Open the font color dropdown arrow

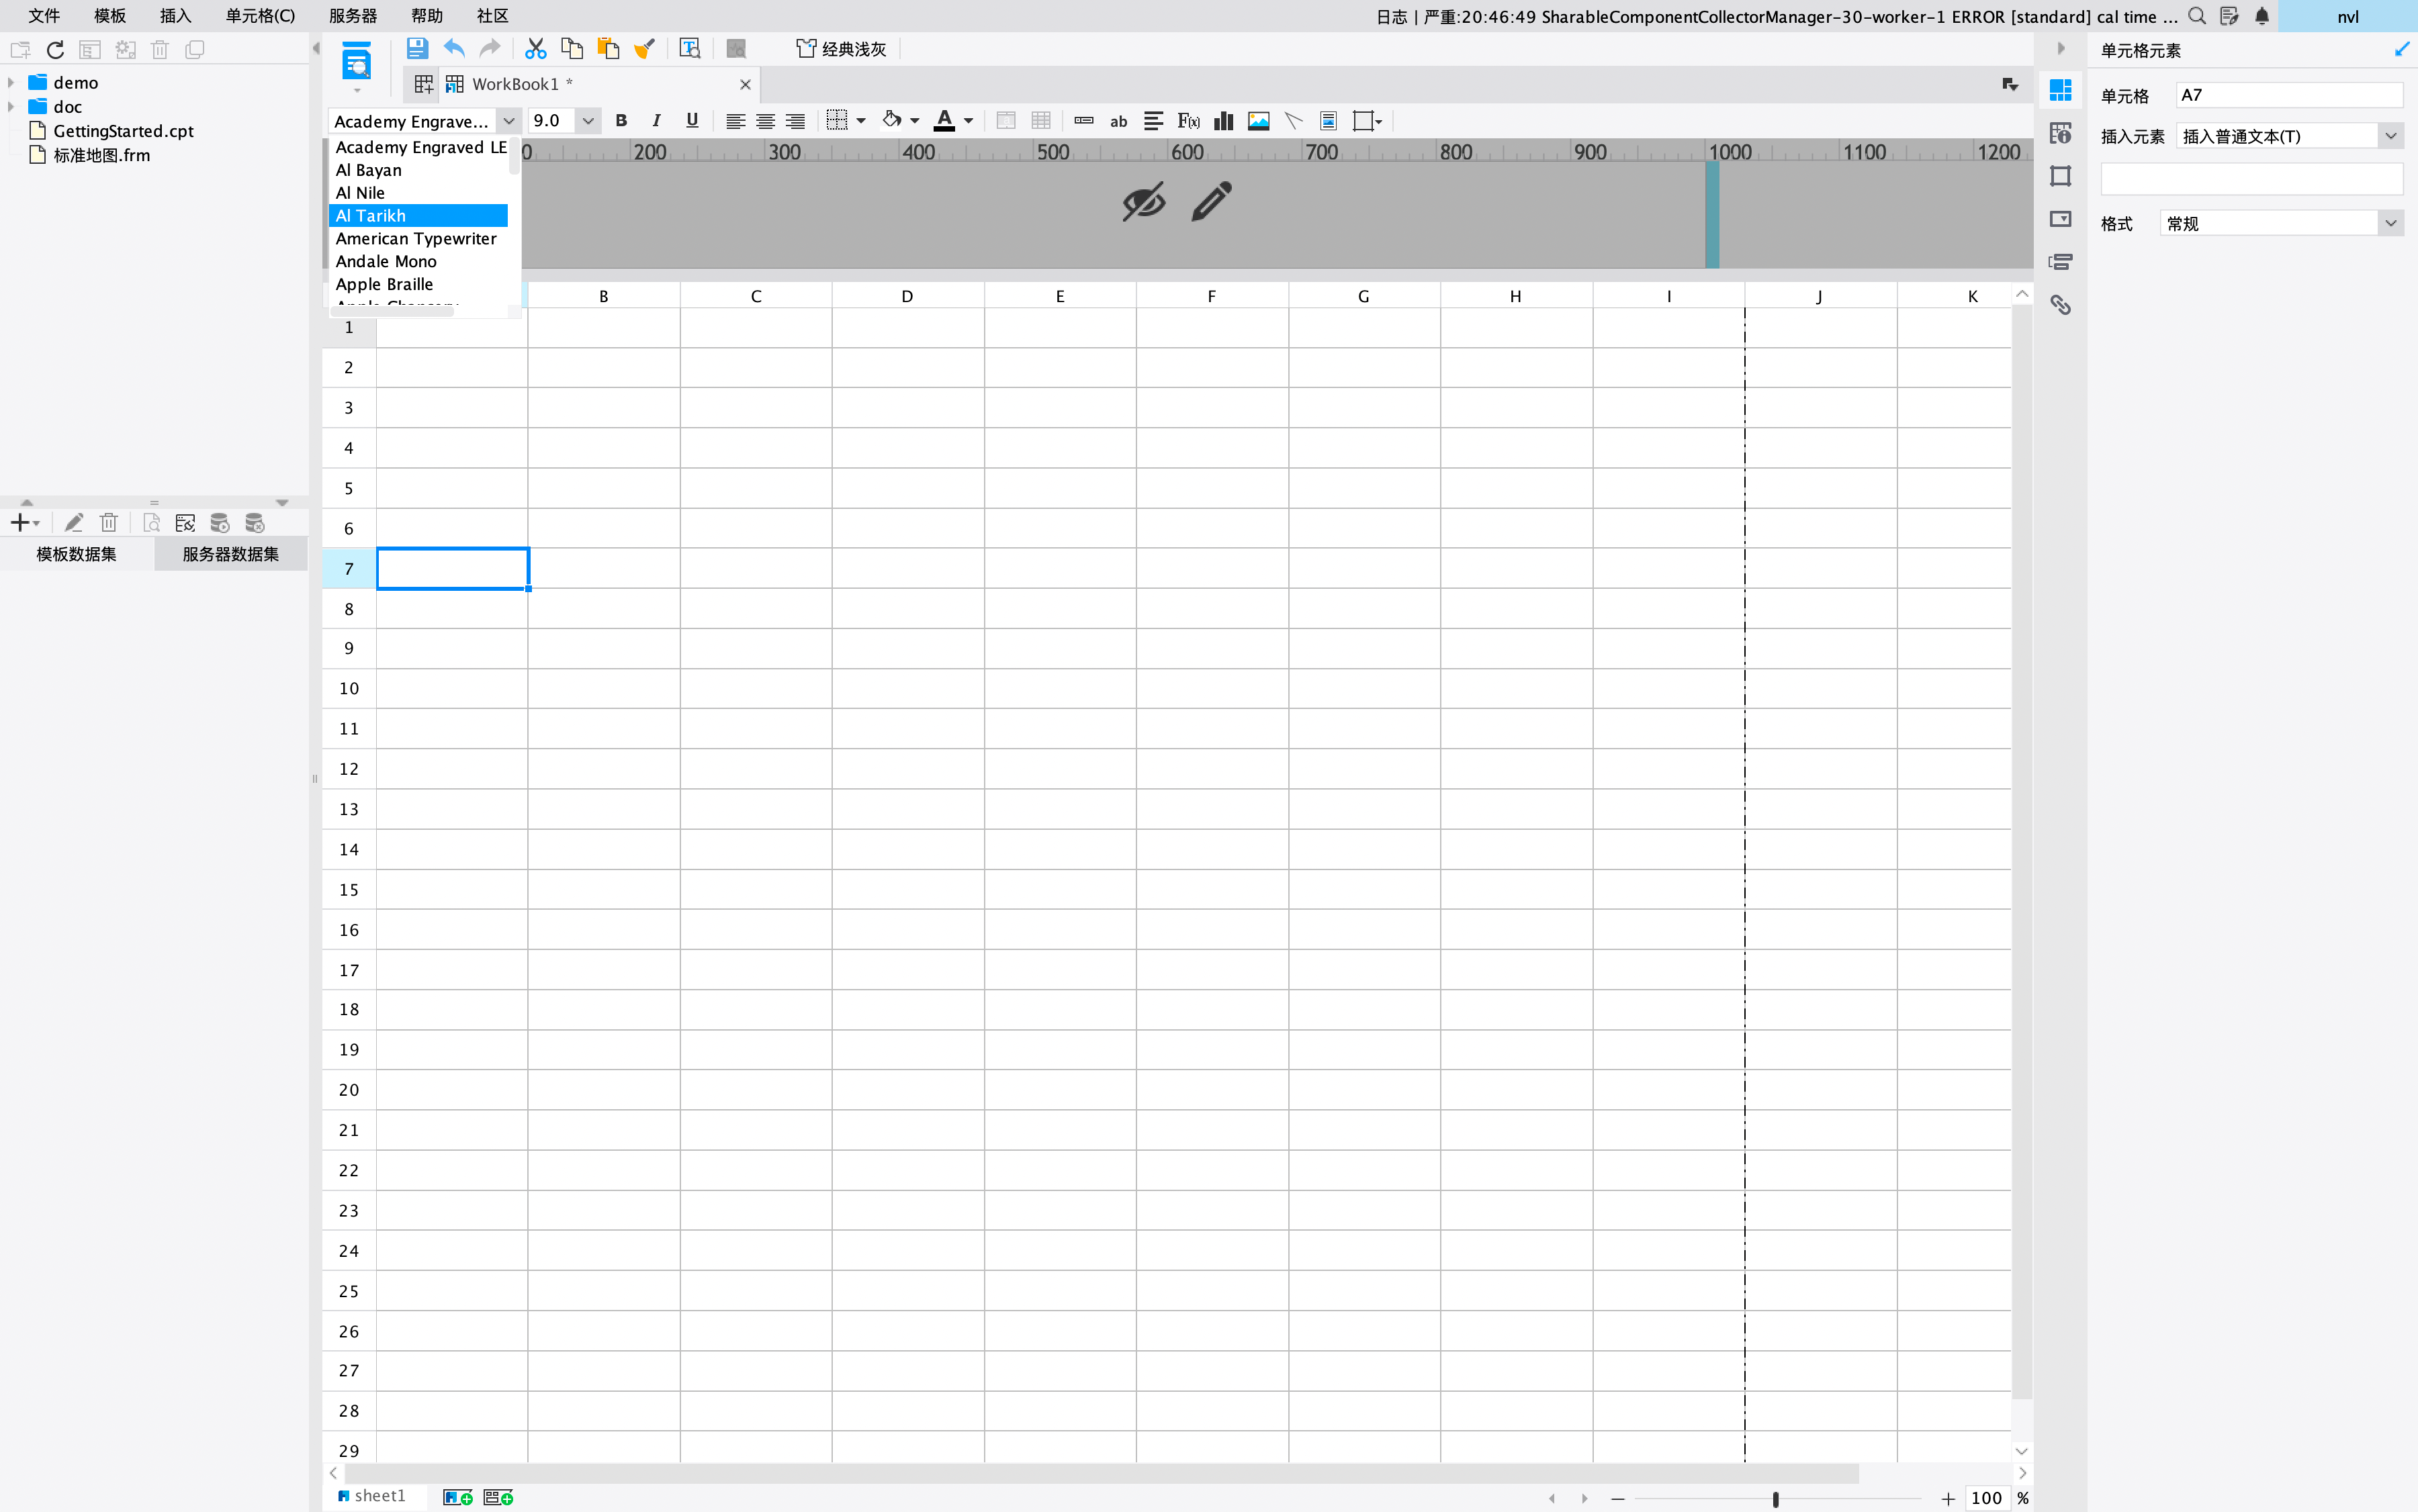[969, 121]
